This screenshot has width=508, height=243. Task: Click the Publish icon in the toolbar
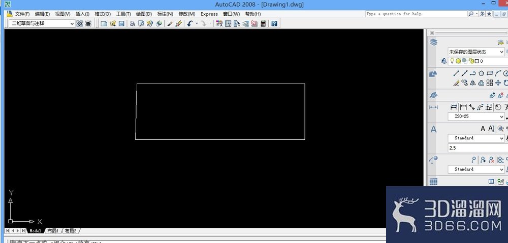tap(150, 24)
